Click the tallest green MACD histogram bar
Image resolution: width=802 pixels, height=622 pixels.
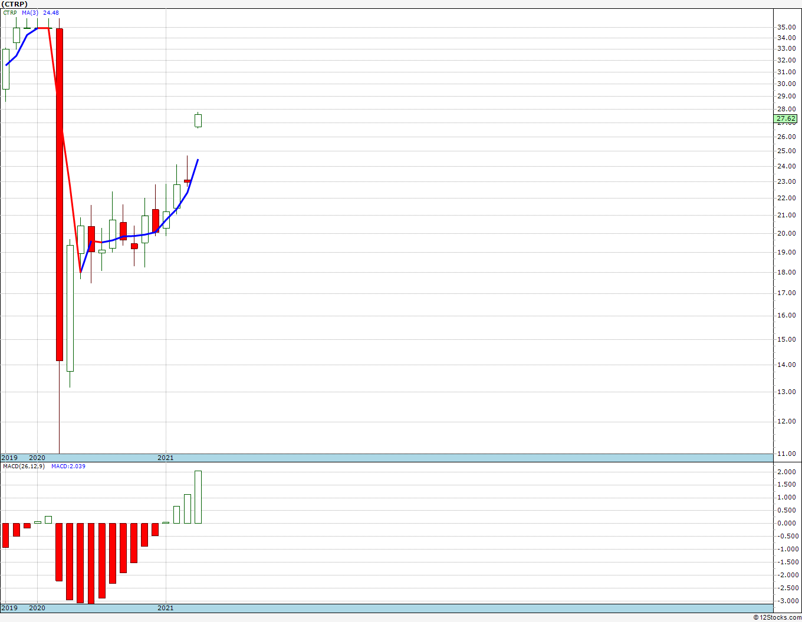pyautogui.click(x=198, y=497)
